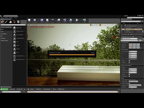
Task: Open the Lit view mode dropdown
Action: pyautogui.click(x=40, y=25)
